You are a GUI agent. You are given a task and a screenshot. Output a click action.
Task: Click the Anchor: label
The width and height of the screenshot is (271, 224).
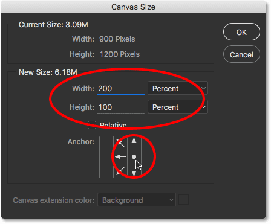coord(81,142)
